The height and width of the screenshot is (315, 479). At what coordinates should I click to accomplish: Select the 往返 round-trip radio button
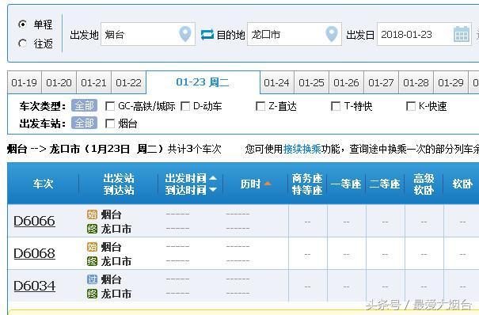[22, 44]
